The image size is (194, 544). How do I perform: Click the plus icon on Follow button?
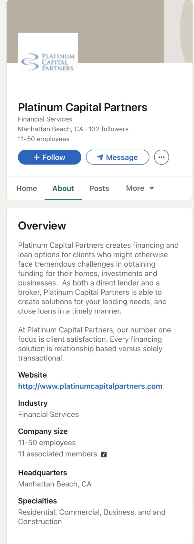click(37, 157)
